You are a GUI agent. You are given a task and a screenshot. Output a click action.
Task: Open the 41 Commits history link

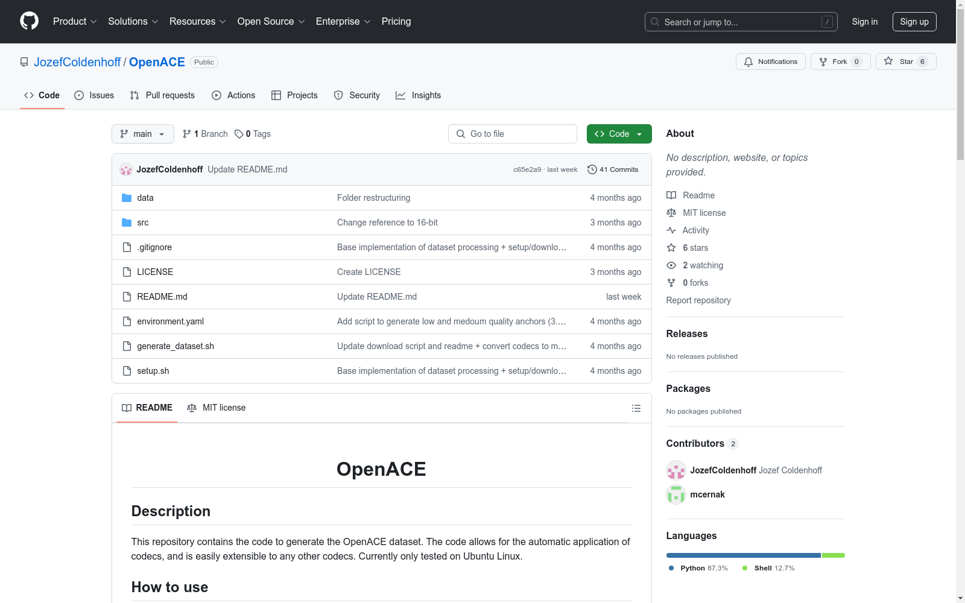coord(613,169)
